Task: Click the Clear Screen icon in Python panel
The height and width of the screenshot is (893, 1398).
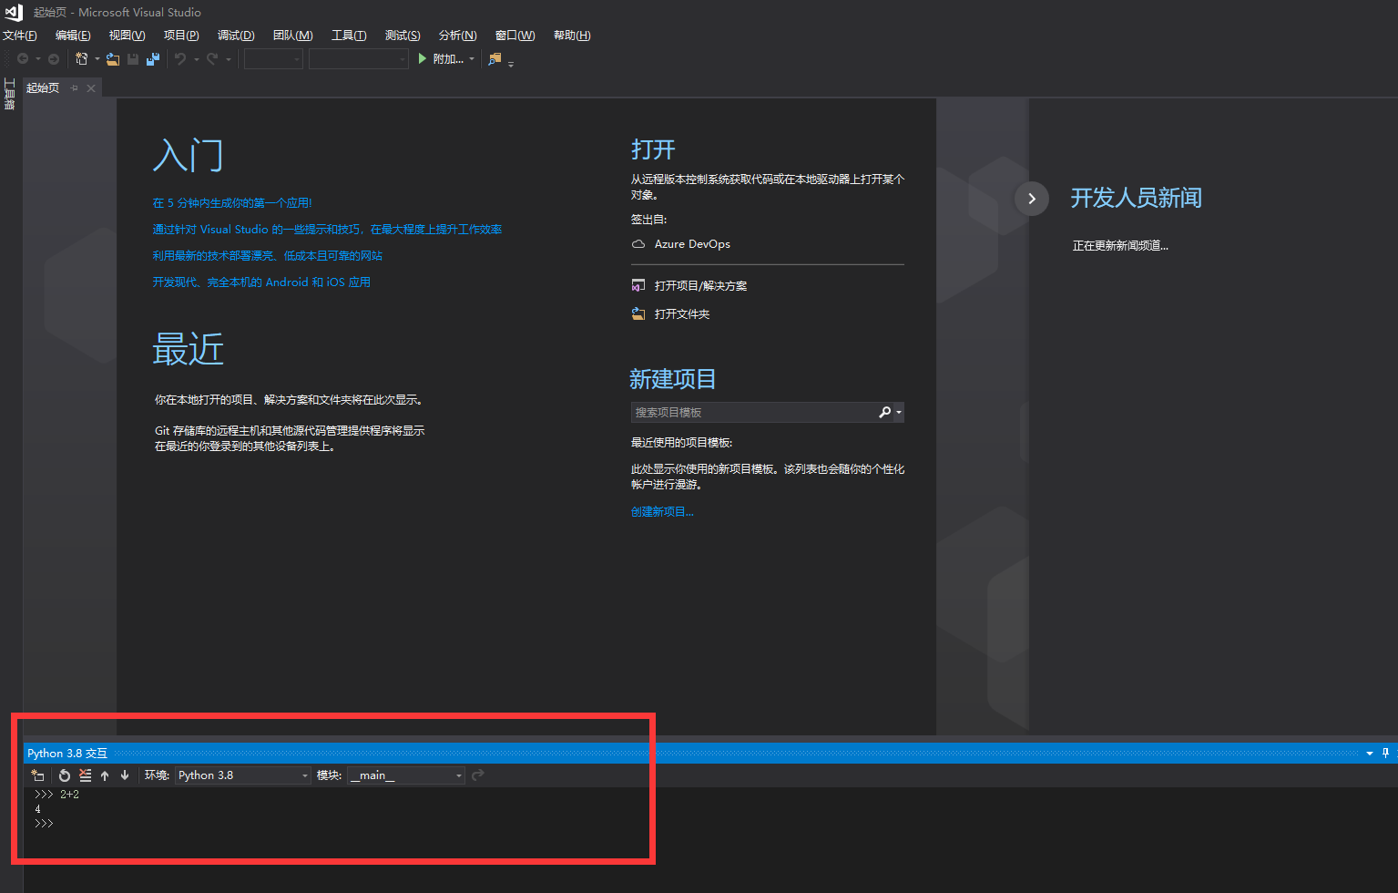Action: (x=85, y=775)
